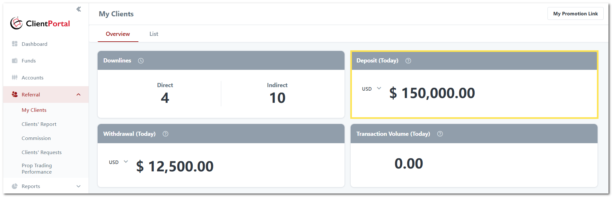Screen dimensions: 612x197
Task: Switch to the List tab
Action: [x=154, y=34]
